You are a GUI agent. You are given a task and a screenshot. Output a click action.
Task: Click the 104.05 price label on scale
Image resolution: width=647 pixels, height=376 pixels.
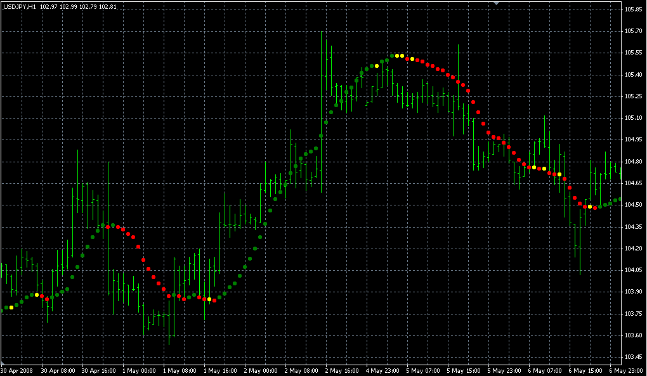(x=634, y=270)
